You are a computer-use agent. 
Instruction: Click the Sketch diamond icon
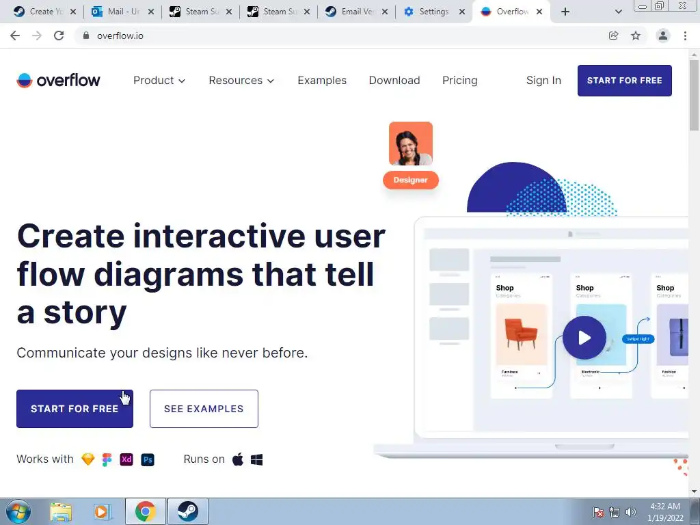pos(88,459)
